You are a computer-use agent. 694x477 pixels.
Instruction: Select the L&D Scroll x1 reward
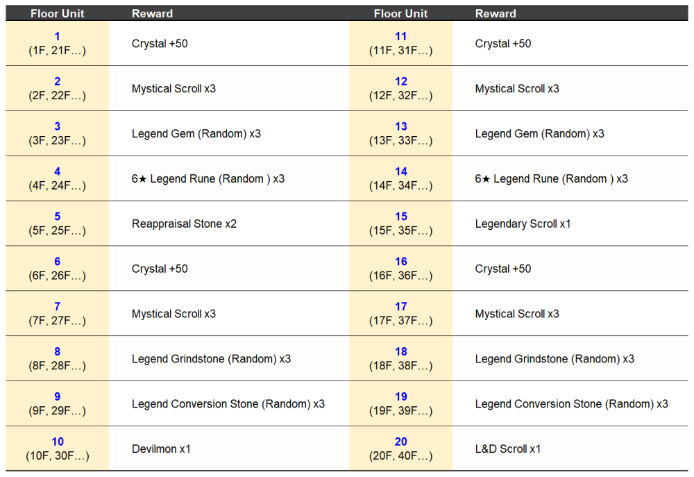(508, 449)
